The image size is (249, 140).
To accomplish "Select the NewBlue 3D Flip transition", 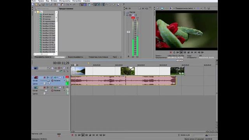I will tap(48, 42).
